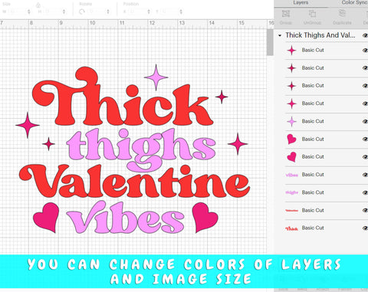Select the purple "vibes" text on canvas
The height and width of the screenshot is (292, 368).
[x=125, y=217]
